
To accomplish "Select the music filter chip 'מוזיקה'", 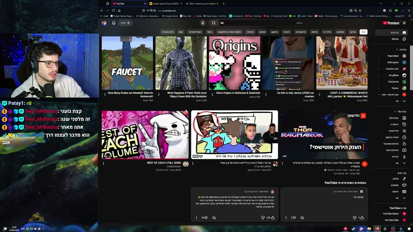I will coord(353,32).
